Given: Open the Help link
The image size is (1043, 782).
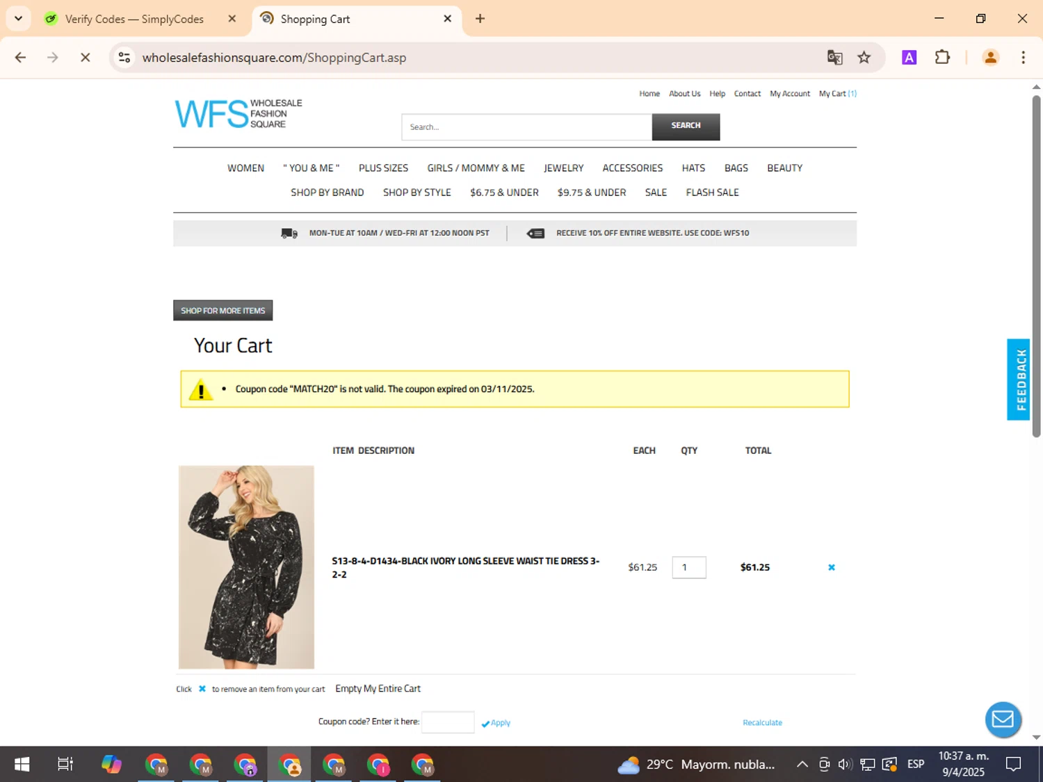Looking at the screenshot, I should pyautogui.click(x=717, y=94).
